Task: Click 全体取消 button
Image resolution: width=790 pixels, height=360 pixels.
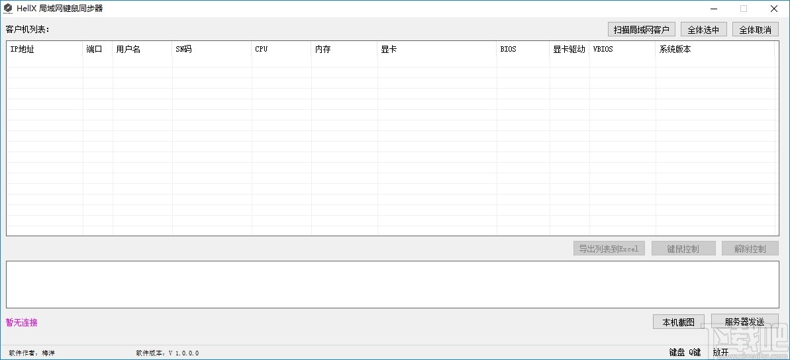Action: (x=756, y=30)
